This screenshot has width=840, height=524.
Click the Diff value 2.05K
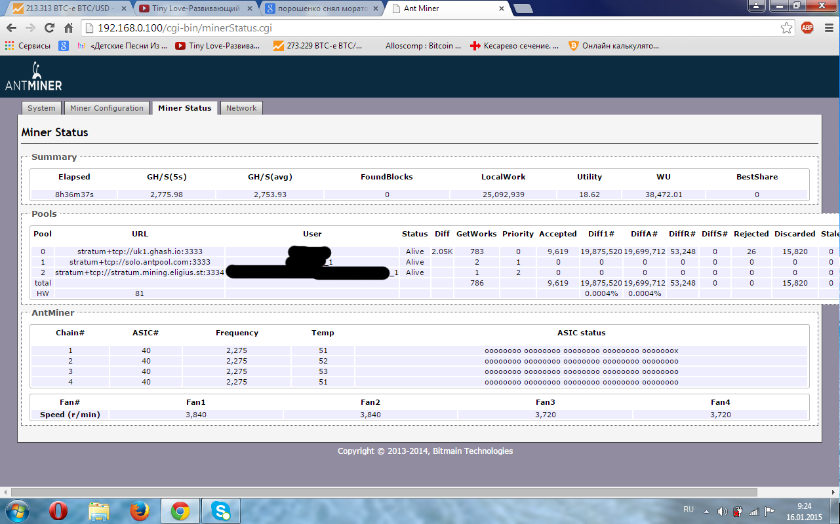pos(442,252)
